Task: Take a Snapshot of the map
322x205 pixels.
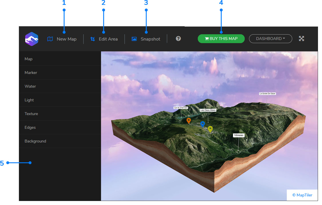Action: [146, 39]
